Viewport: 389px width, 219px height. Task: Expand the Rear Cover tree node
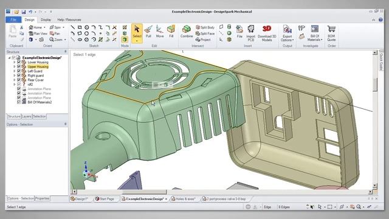point(15,80)
